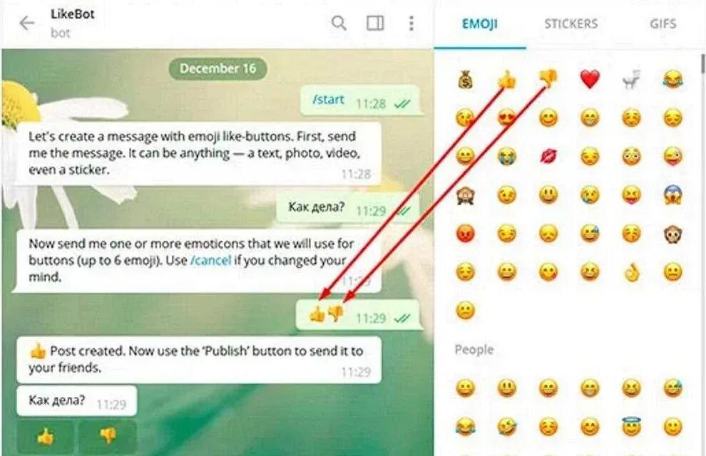Select the red heart emoji

590,80
